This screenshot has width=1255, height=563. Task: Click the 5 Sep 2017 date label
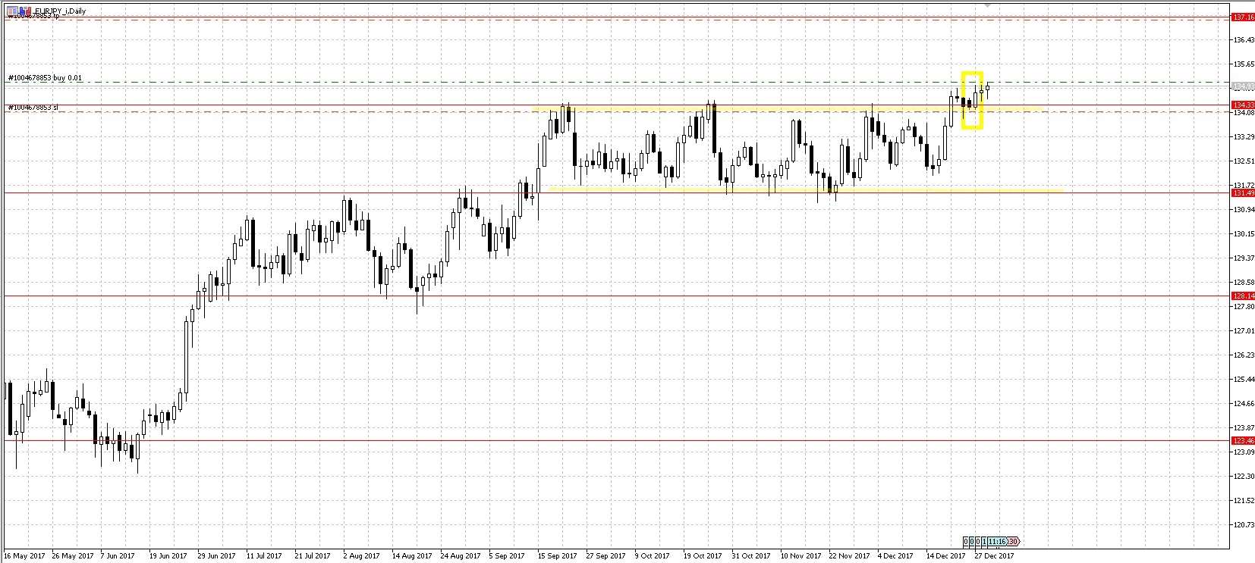click(x=507, y=556)
